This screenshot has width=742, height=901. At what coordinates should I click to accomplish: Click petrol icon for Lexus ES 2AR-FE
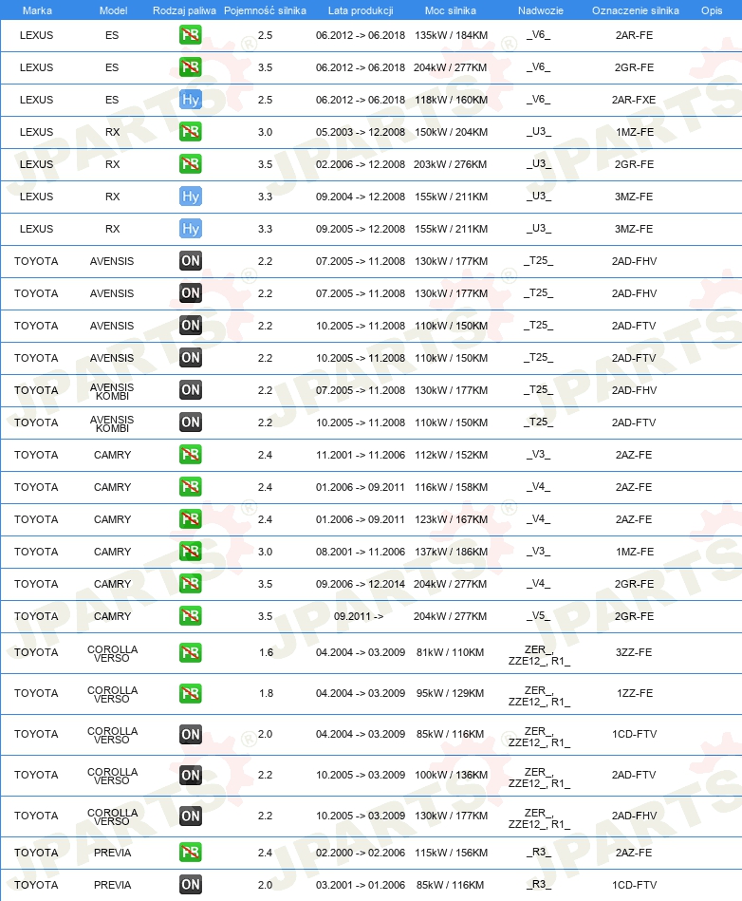click(x=190, y=35)
